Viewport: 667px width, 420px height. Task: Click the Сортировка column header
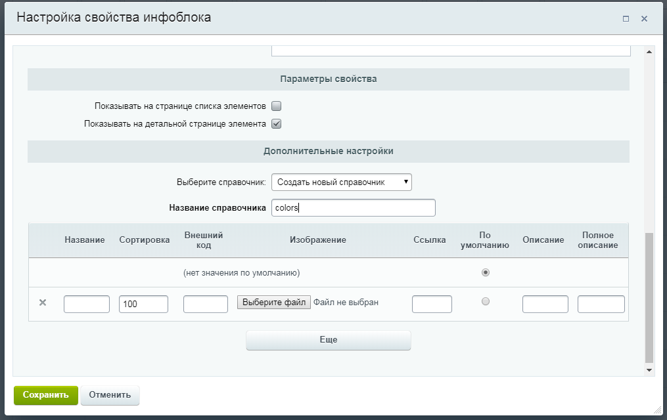coord(144,240)
